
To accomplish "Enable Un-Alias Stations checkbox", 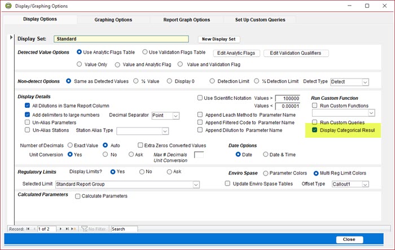I will 27,130.
